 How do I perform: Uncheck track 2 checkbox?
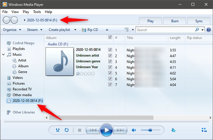coord(110,56)
